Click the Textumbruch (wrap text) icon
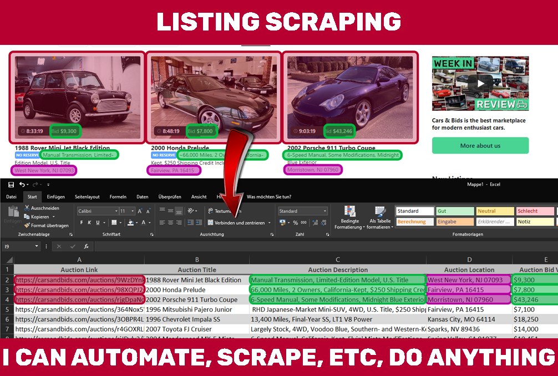This screenshot has width=558, height=376. (x=211, y=210)
